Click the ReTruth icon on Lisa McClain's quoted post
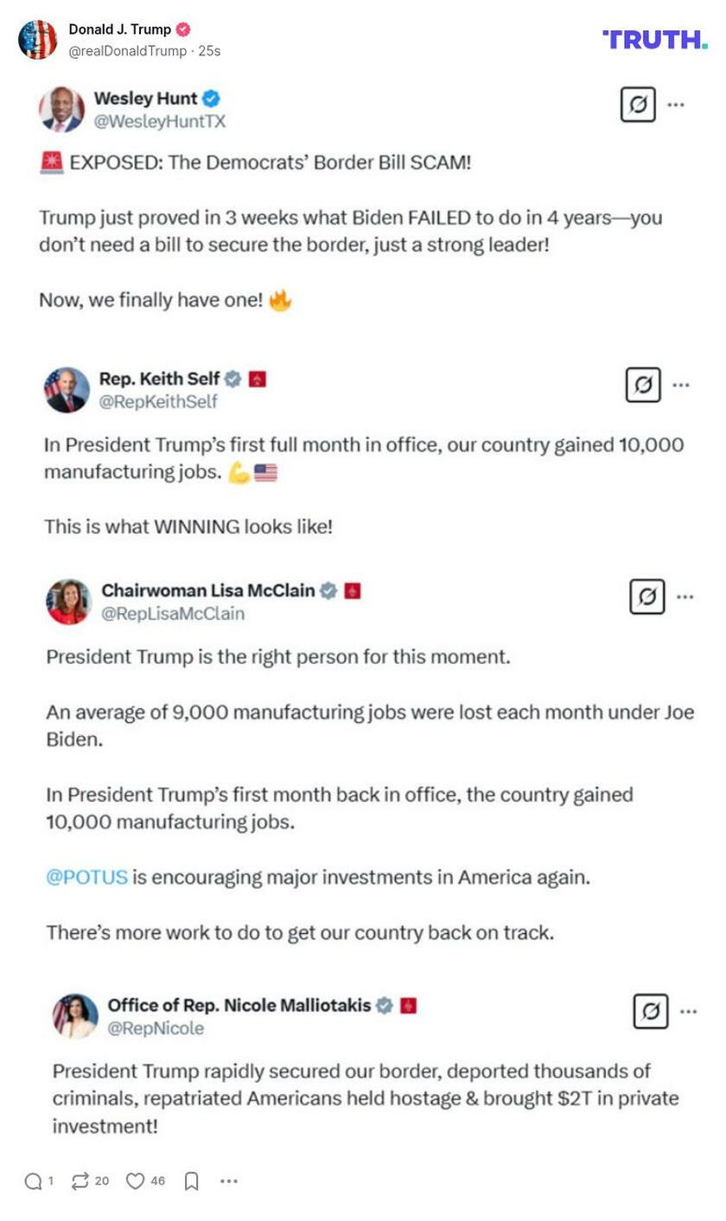 pos(646,596)
